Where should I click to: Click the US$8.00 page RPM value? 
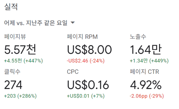(89, 49)
